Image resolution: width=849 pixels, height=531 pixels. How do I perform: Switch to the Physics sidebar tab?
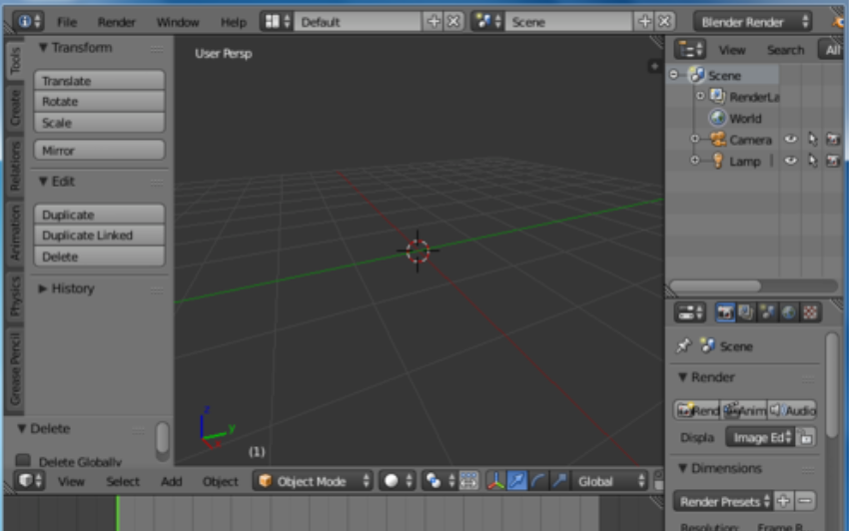click(15, 296)
